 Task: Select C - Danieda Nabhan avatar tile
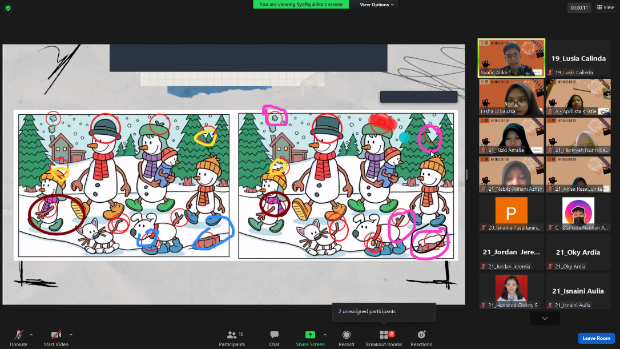pos(578,213)
